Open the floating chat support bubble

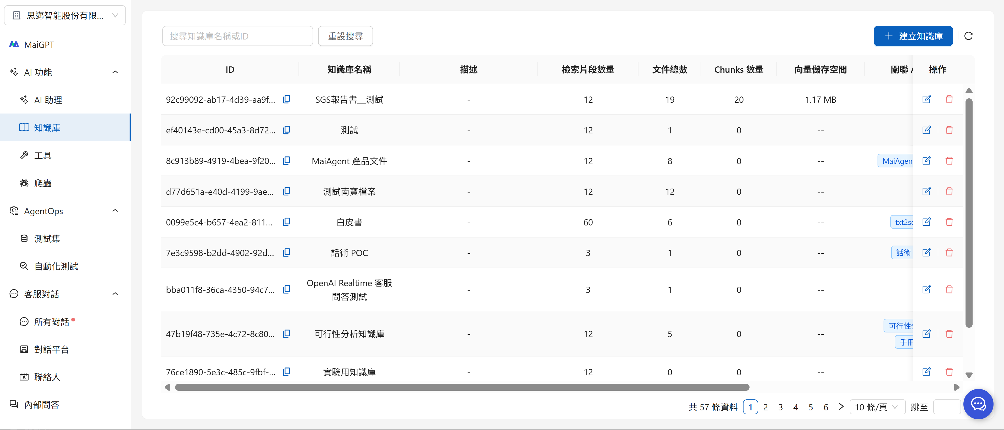pyautogui.click(x=978, y=404)
